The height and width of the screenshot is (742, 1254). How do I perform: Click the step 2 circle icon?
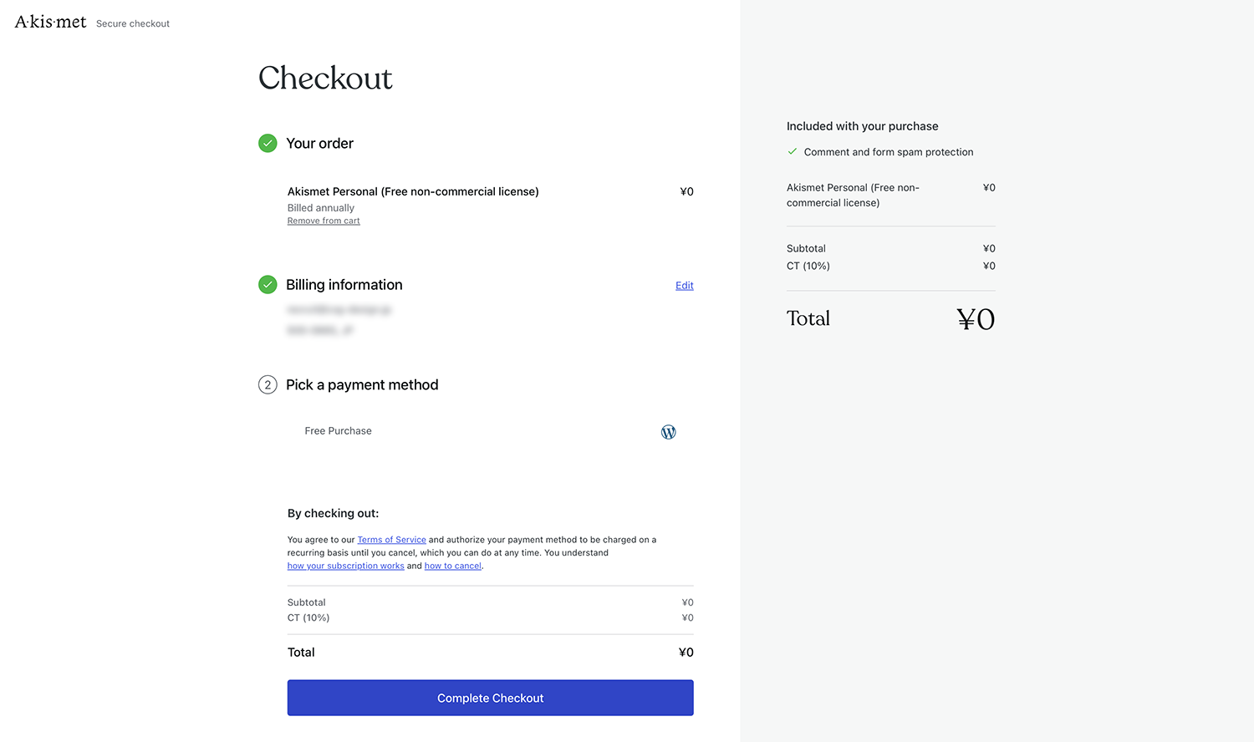coord(268,385)
